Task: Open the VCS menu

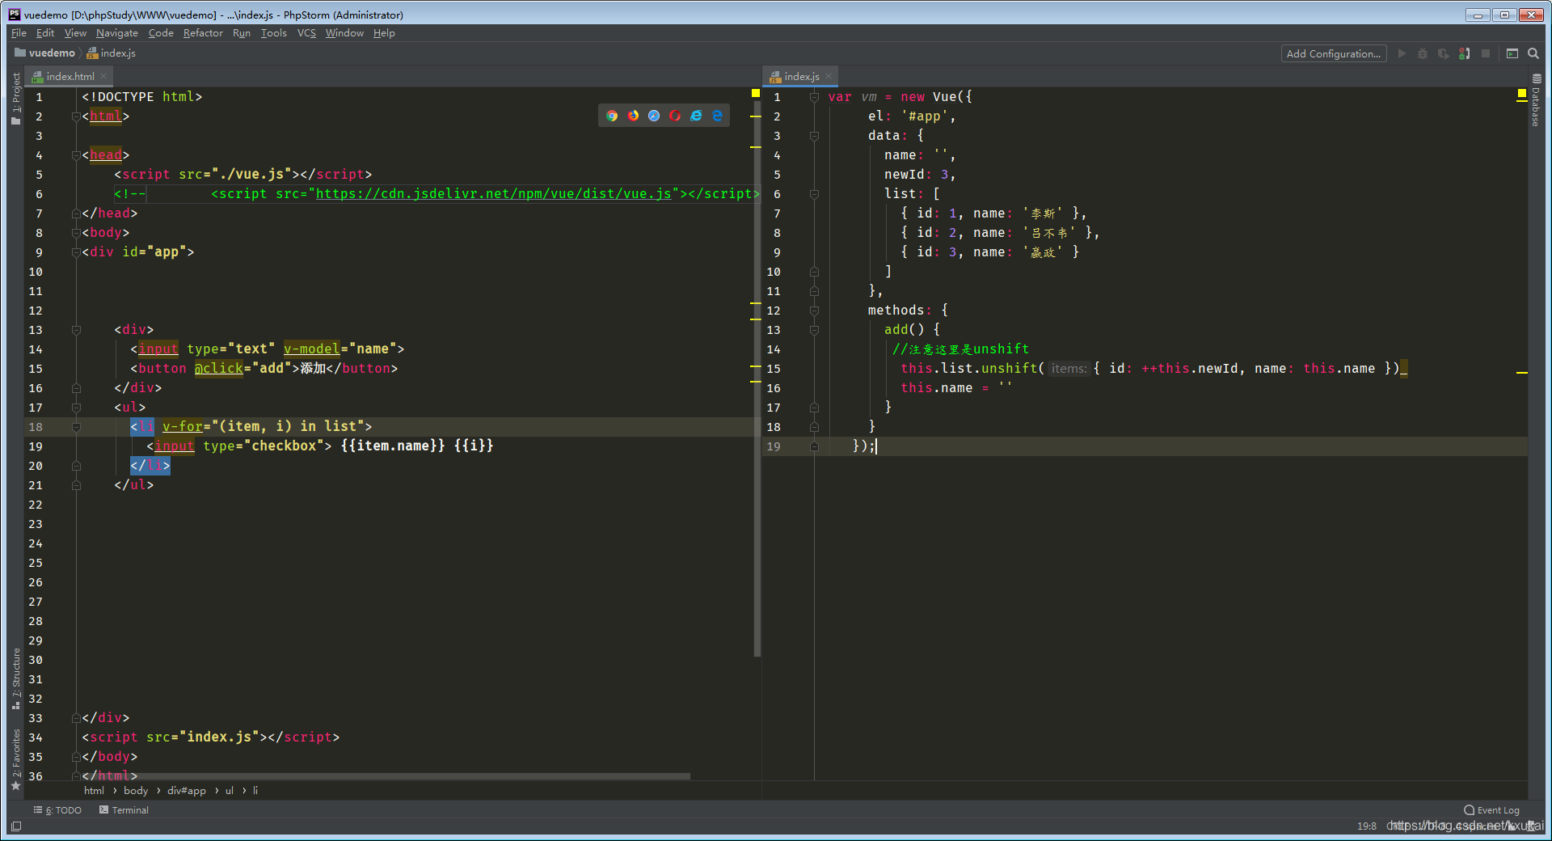Action: pos(306,33)
